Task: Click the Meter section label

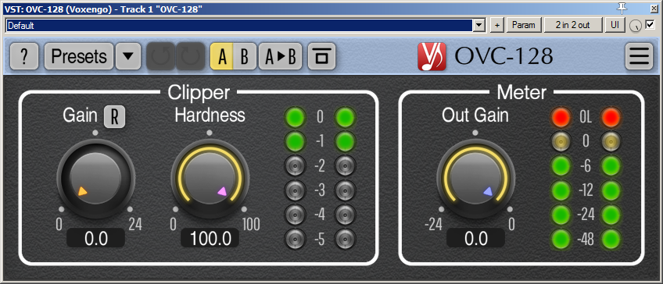Action: [x=521, y=92]
